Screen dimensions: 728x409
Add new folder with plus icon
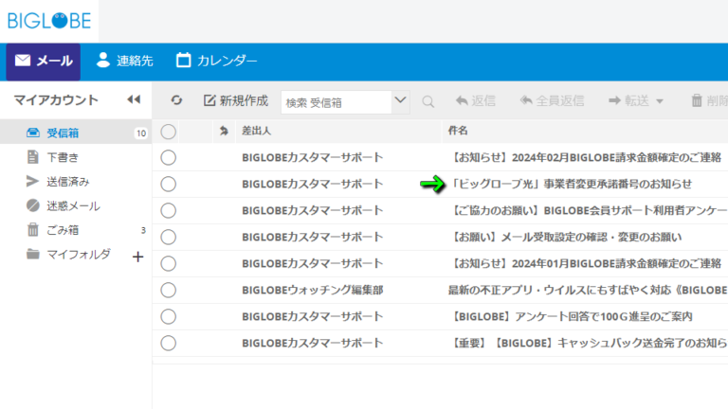[137, 257]
